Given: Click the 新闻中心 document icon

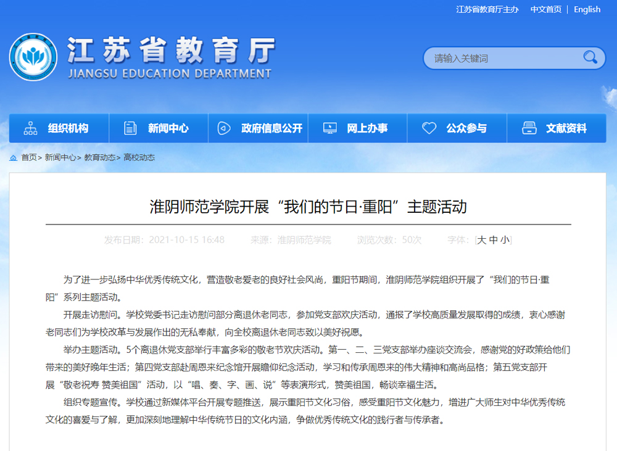Looking at the screenshot, I should point(130,128).
